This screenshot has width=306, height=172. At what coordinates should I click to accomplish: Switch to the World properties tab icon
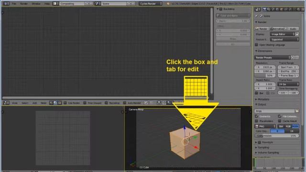[x=277, y=9]
